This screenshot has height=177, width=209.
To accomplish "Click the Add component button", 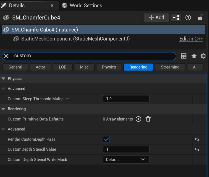I will pos(156,17).
